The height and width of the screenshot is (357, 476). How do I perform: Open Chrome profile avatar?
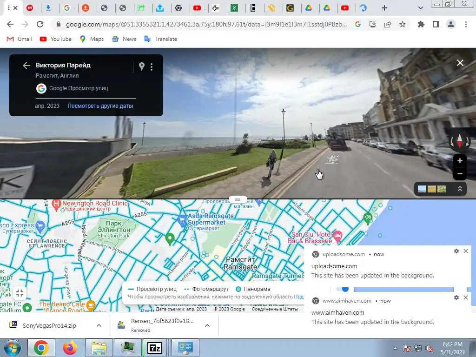pyautogui.click(x=451, y=24)
